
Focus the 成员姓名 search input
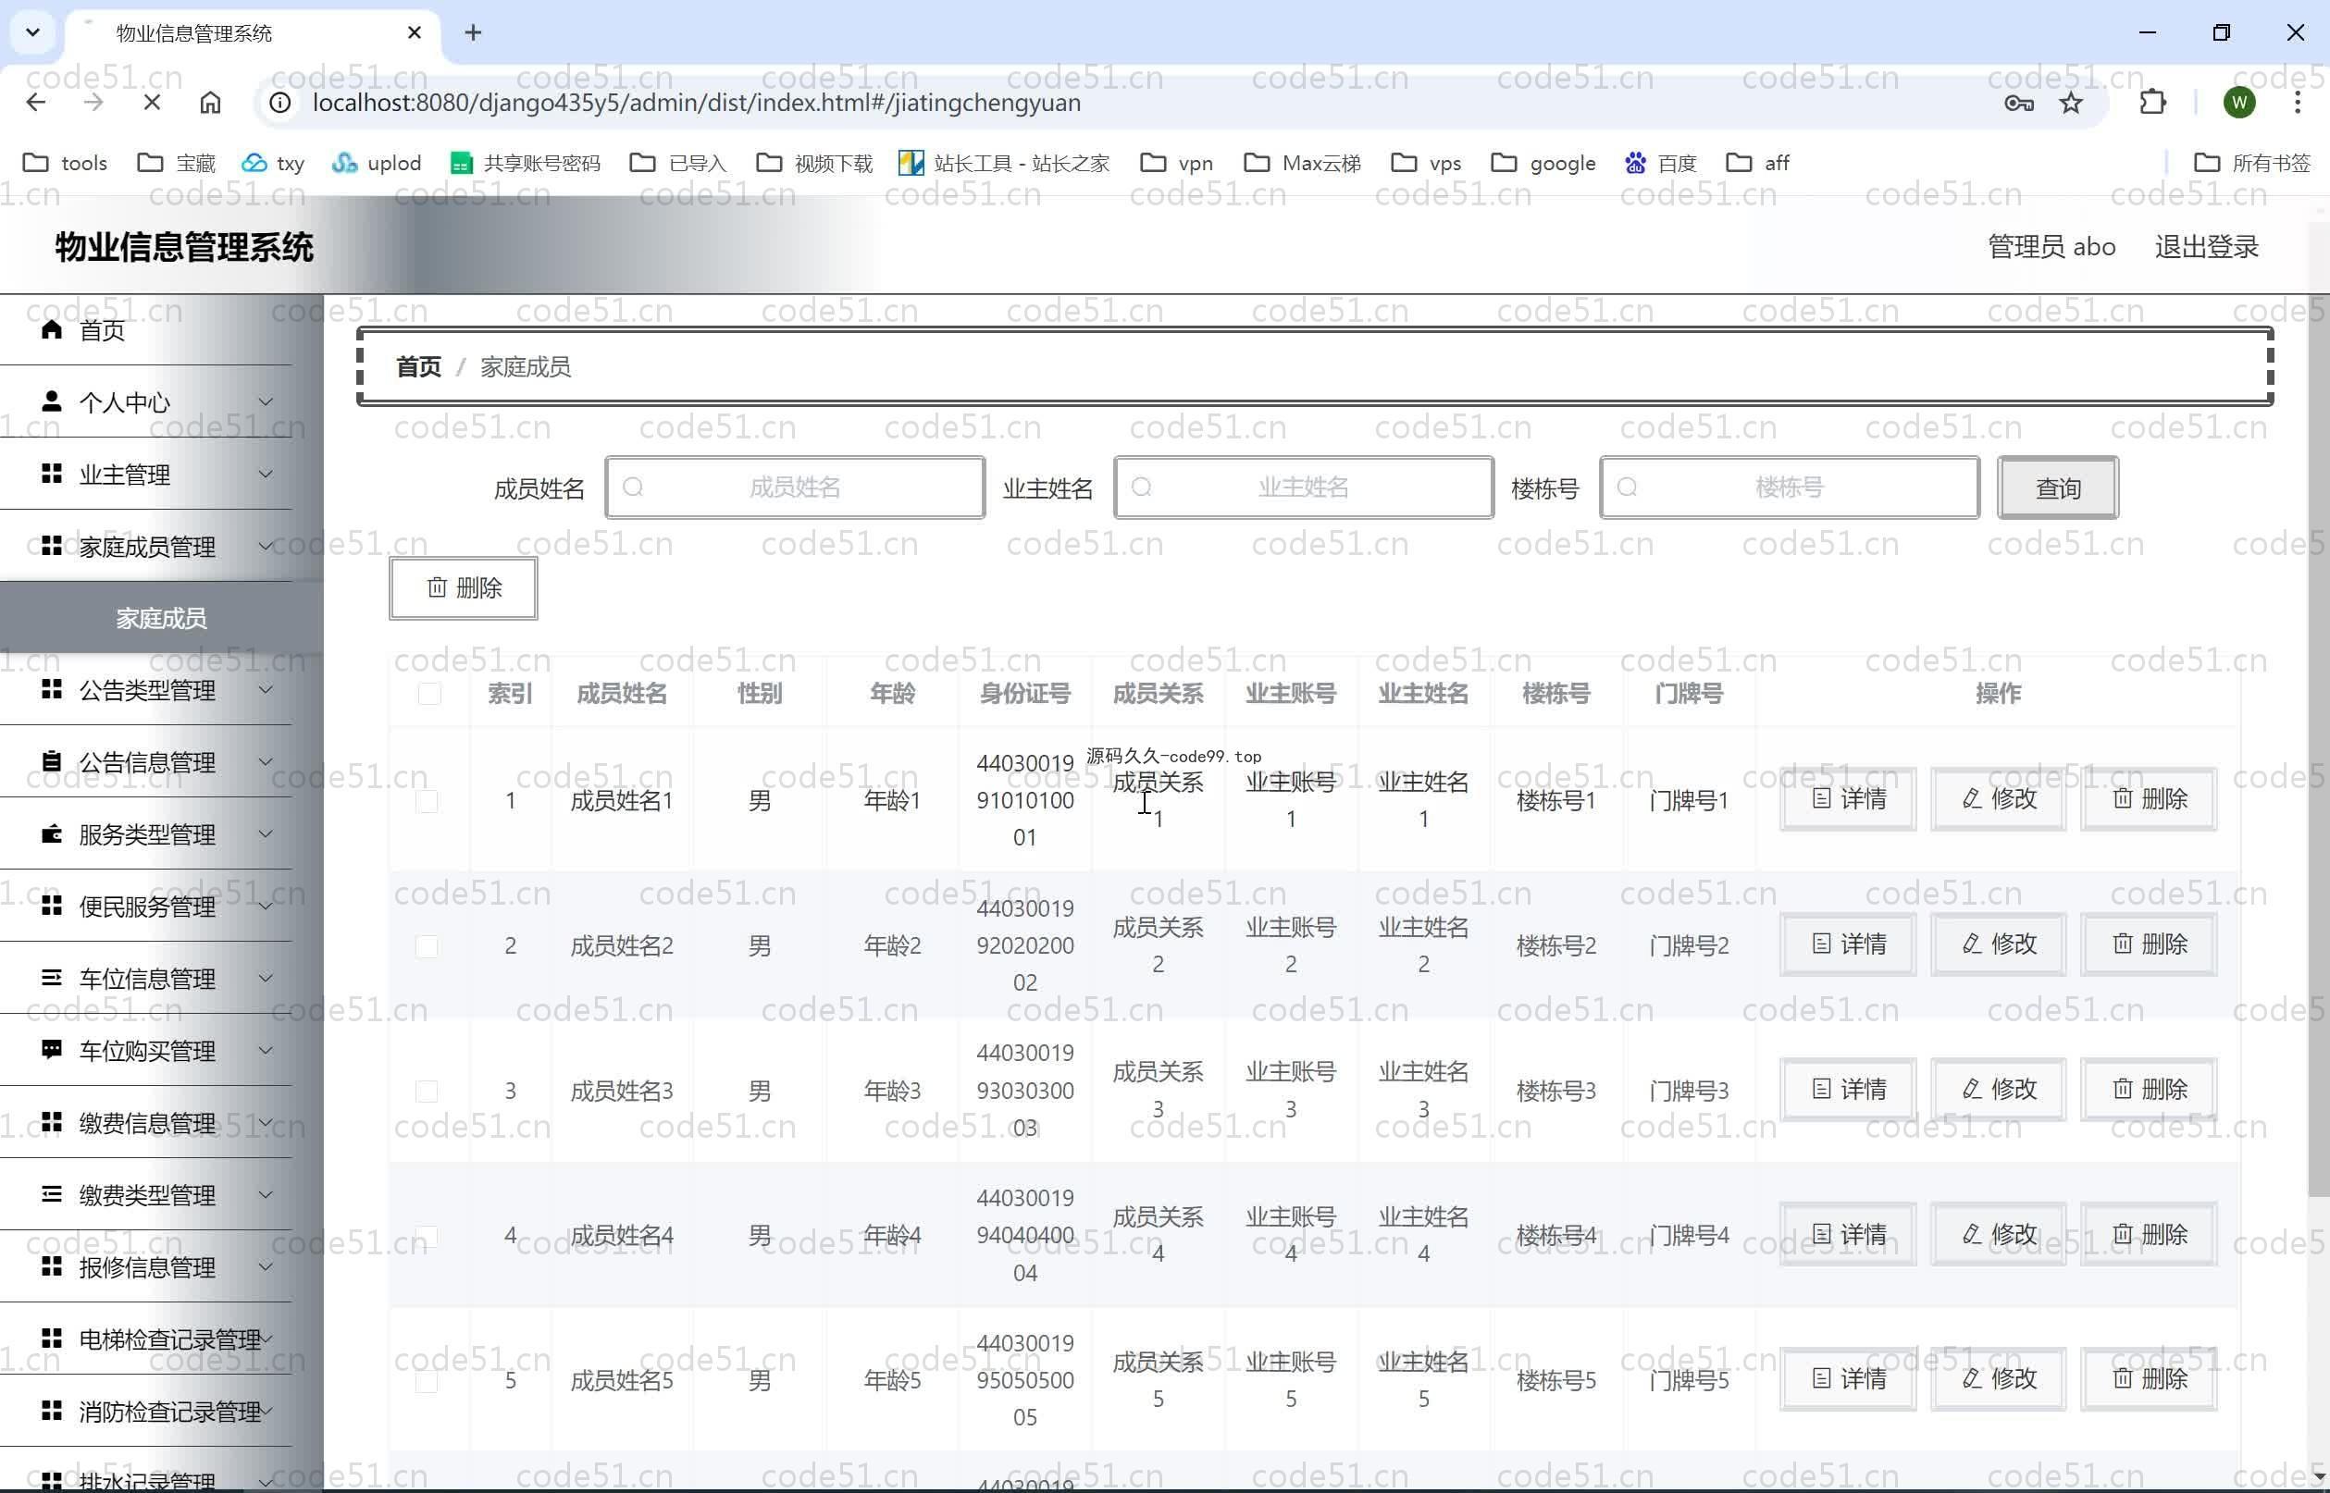coord(795,487)
